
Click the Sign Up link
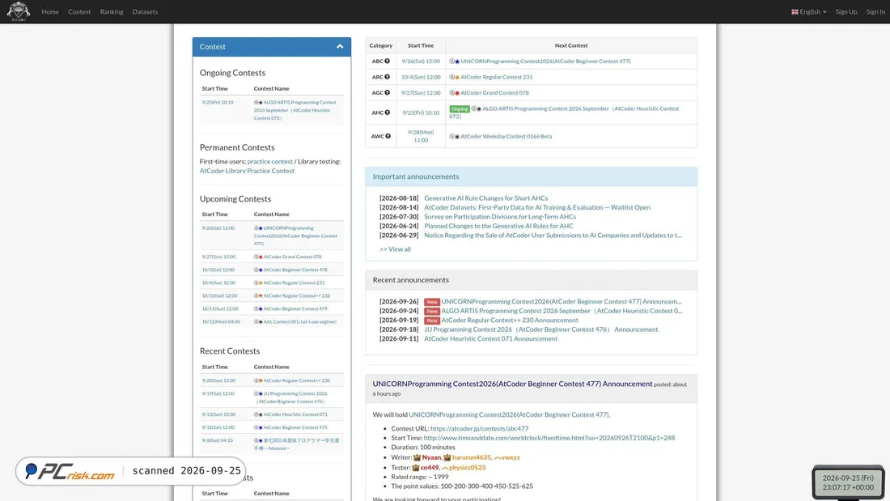pyautogui.click(x=845, y=11)
